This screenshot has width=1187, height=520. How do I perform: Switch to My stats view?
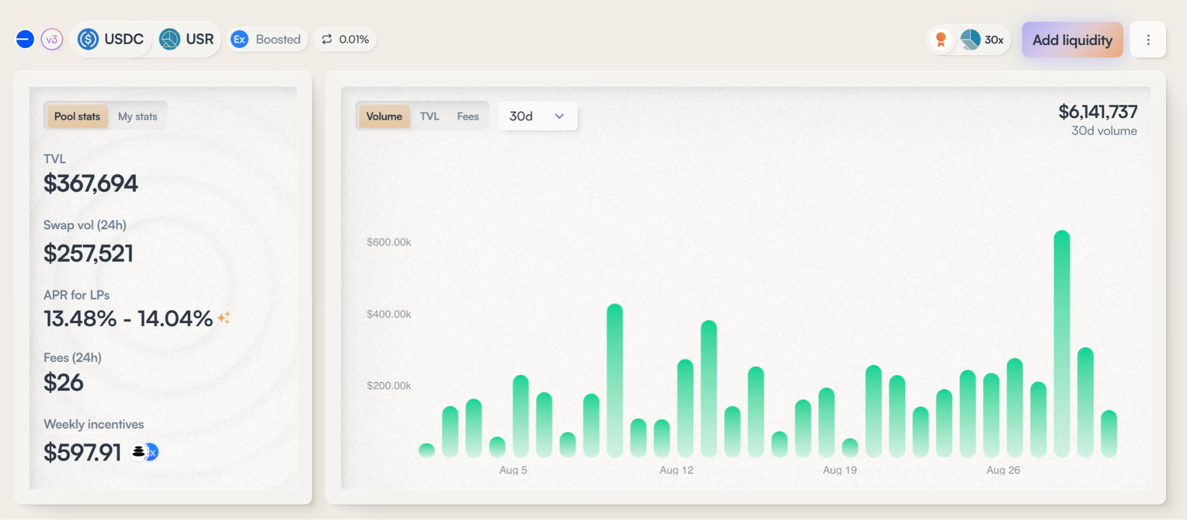[138, 116]
